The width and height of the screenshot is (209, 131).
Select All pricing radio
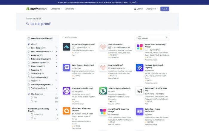tap(29, 94)
